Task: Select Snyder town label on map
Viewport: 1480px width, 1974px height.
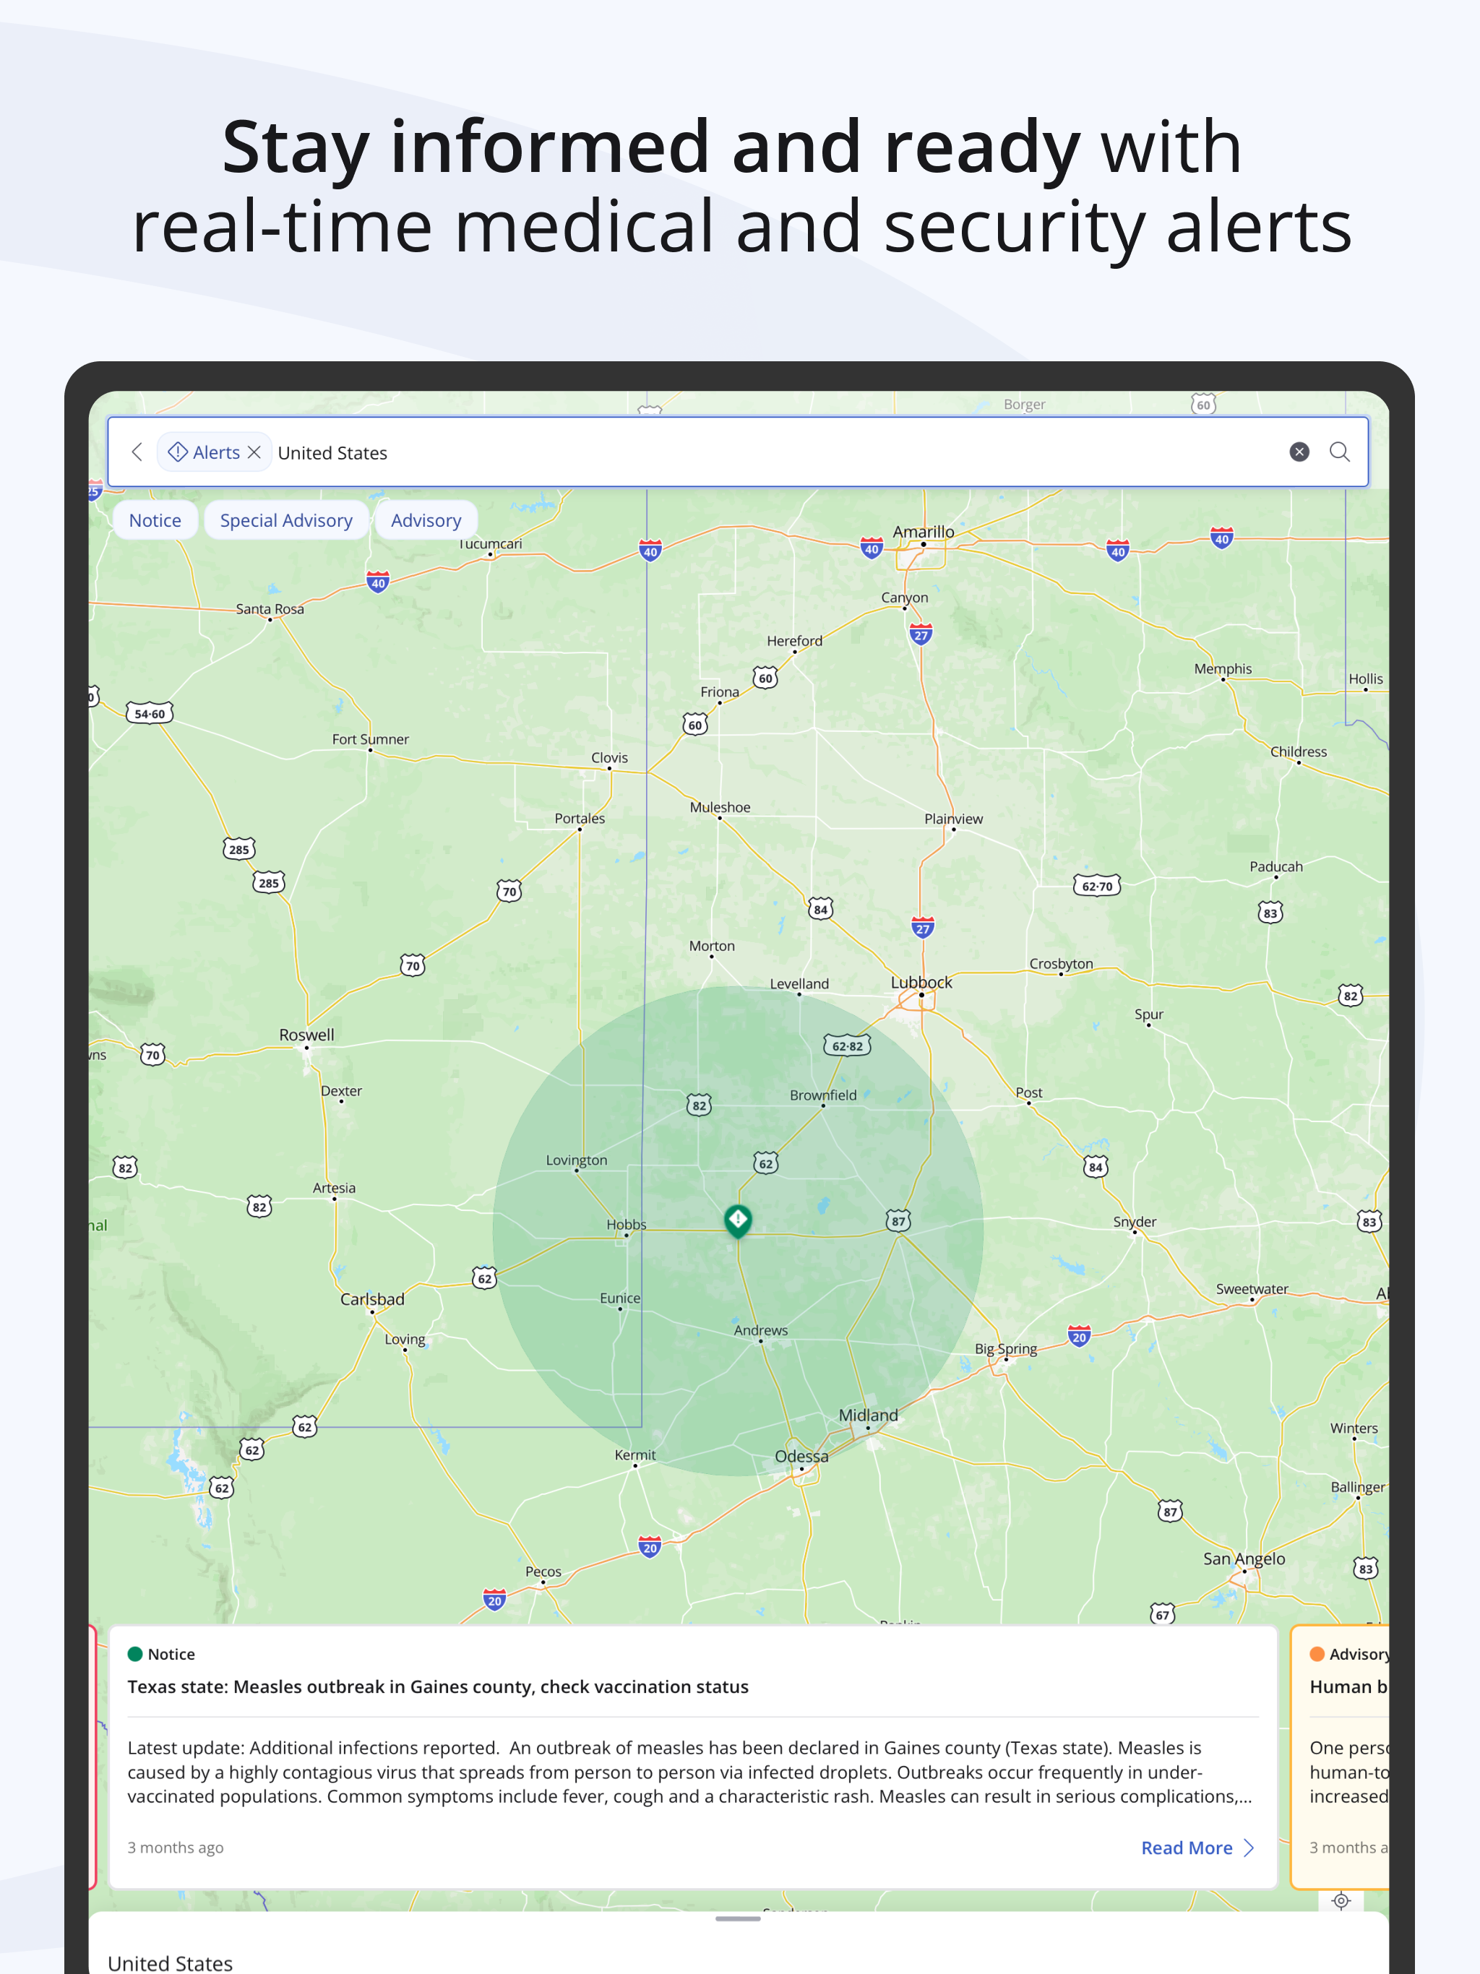Action: pyautogui.click(x=1135, y=1222)
